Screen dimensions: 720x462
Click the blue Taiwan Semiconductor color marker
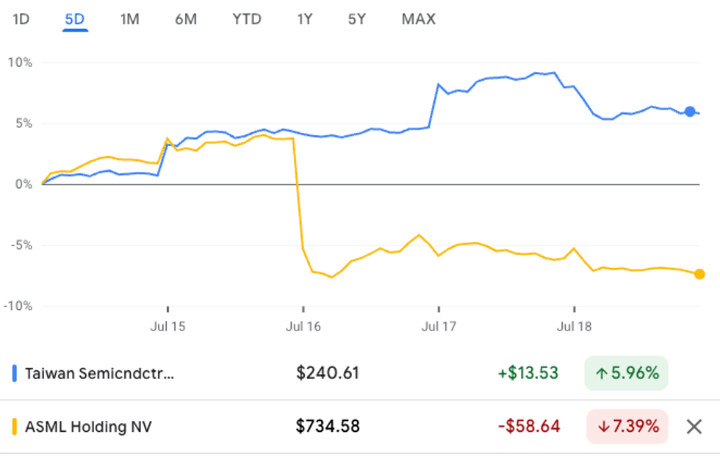click(15, 373)
